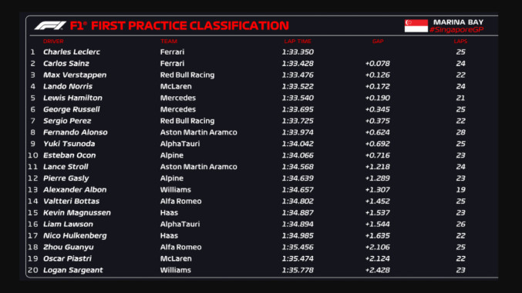Click Oscar Piastri's name
The image size is (522, 293).
67,258
